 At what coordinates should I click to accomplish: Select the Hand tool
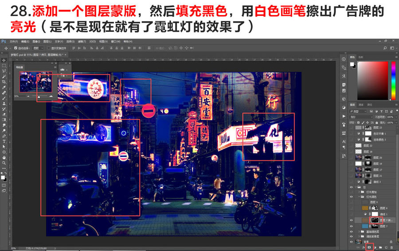pyautogui.click(x=4, y=157)
